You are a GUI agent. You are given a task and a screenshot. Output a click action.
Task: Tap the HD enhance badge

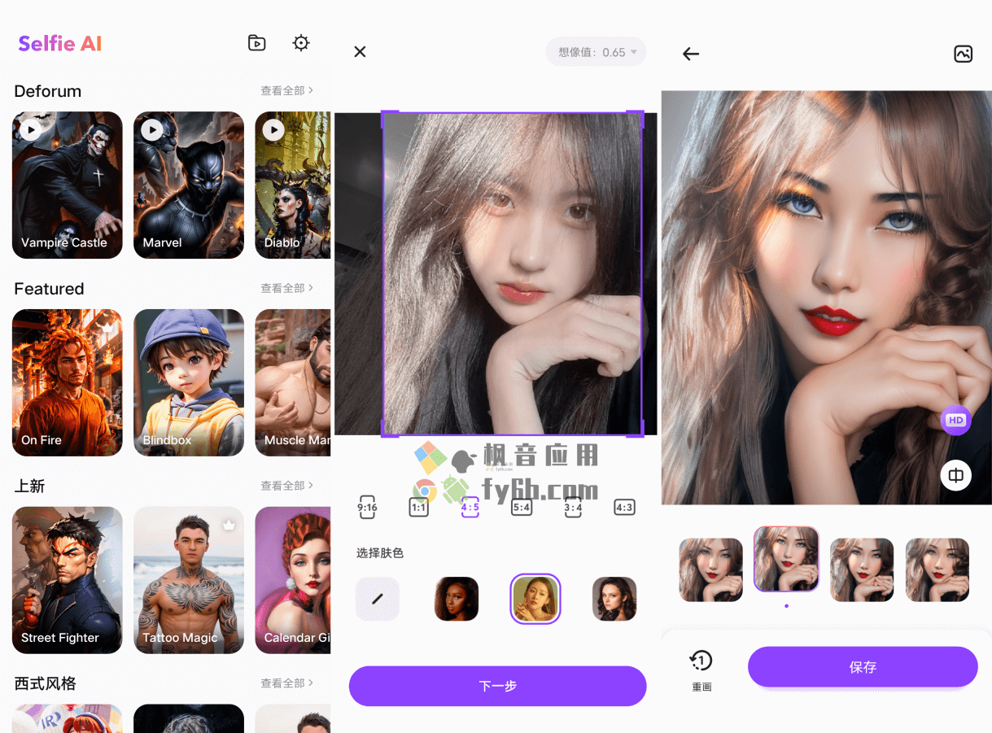[x=955, y=421]
